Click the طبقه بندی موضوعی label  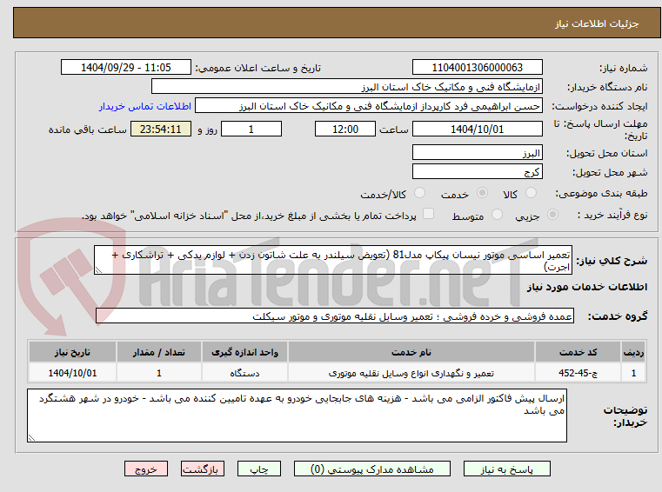pos(601,193)
